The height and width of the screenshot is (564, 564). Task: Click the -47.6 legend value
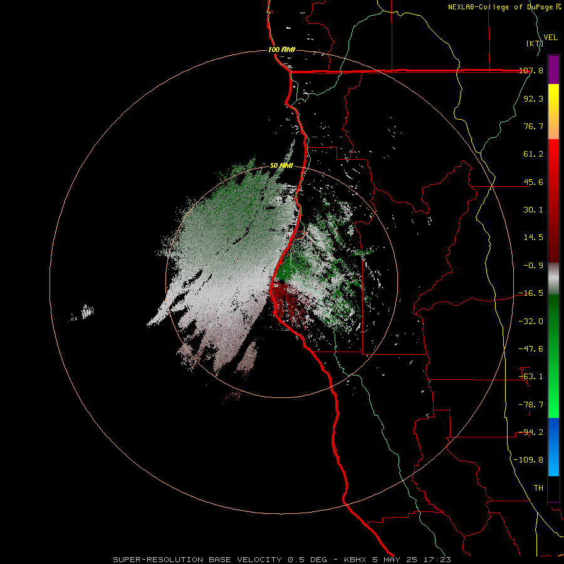(531, 349)
